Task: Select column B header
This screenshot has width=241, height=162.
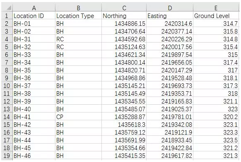Action: click(x=78, y=8)
